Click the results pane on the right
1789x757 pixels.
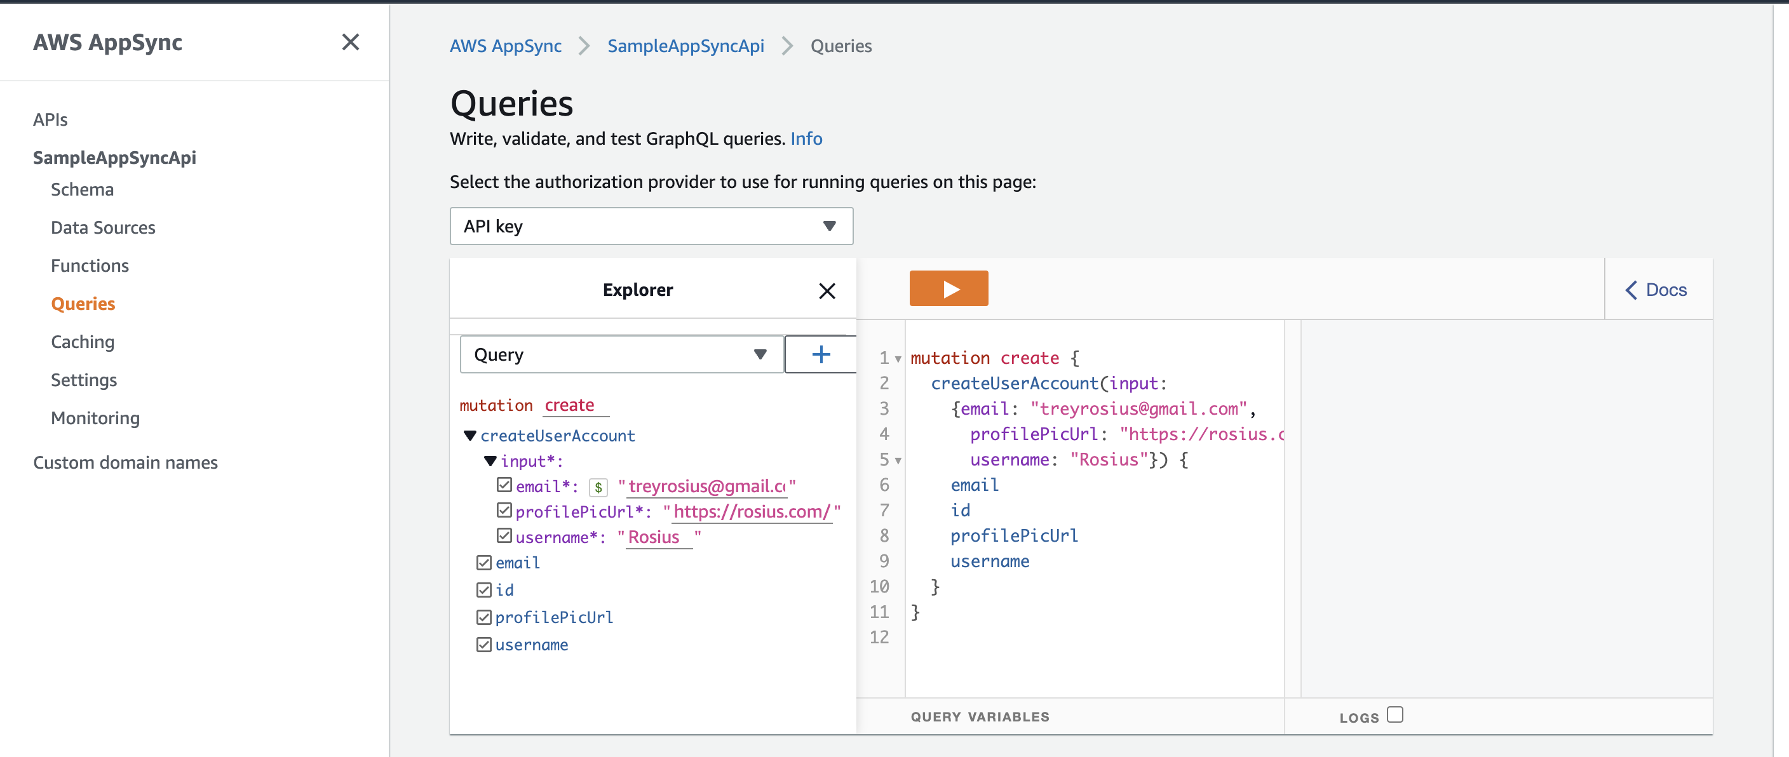coord(1506,508)
